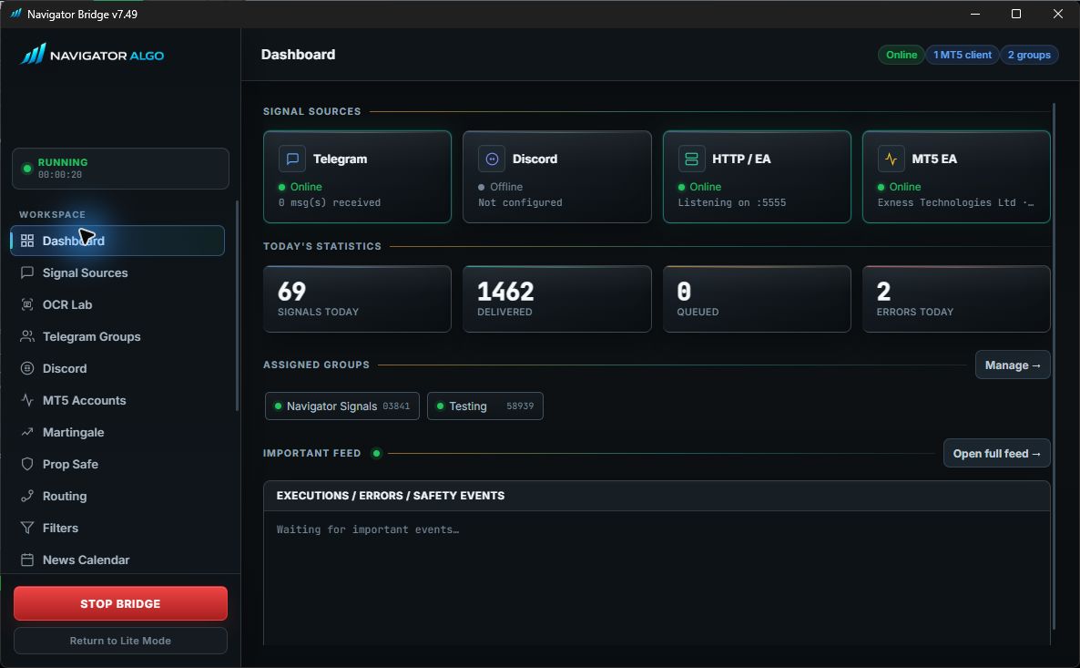Click 'Listening on :5555' text
Image resolution: width=1080 pixels, height=668 pixels.
tap(731, 202)
